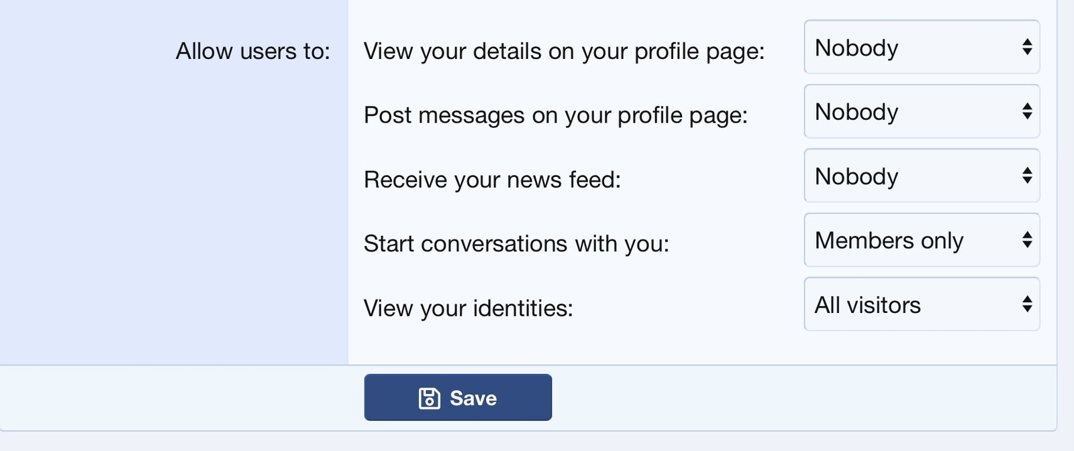The width and height of the screenshot is (1074, 451).
Task: Click arrows icon beside All visitors
Action: tap(1027, 304)
